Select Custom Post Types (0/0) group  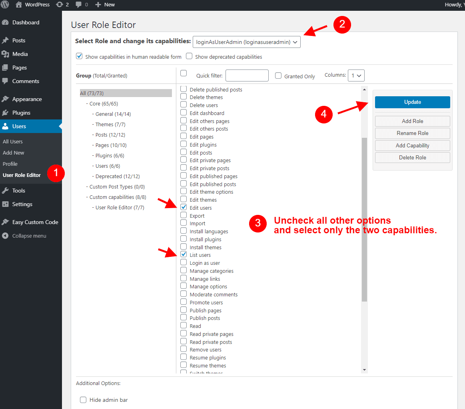pos(117,187)
